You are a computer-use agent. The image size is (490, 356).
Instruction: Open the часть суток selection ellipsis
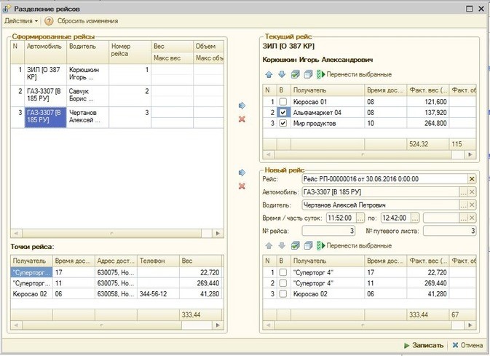[464, 218]
